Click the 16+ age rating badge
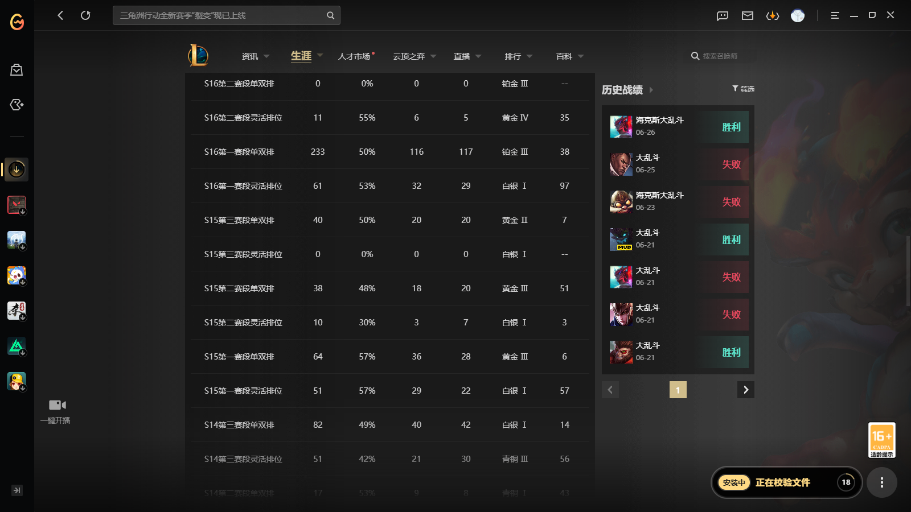Viewport: 911px width, 512px height. tap(882, 440)
